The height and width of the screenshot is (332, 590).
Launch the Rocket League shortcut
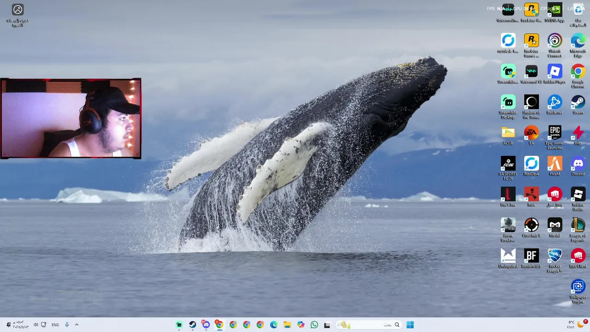point(555,261)
